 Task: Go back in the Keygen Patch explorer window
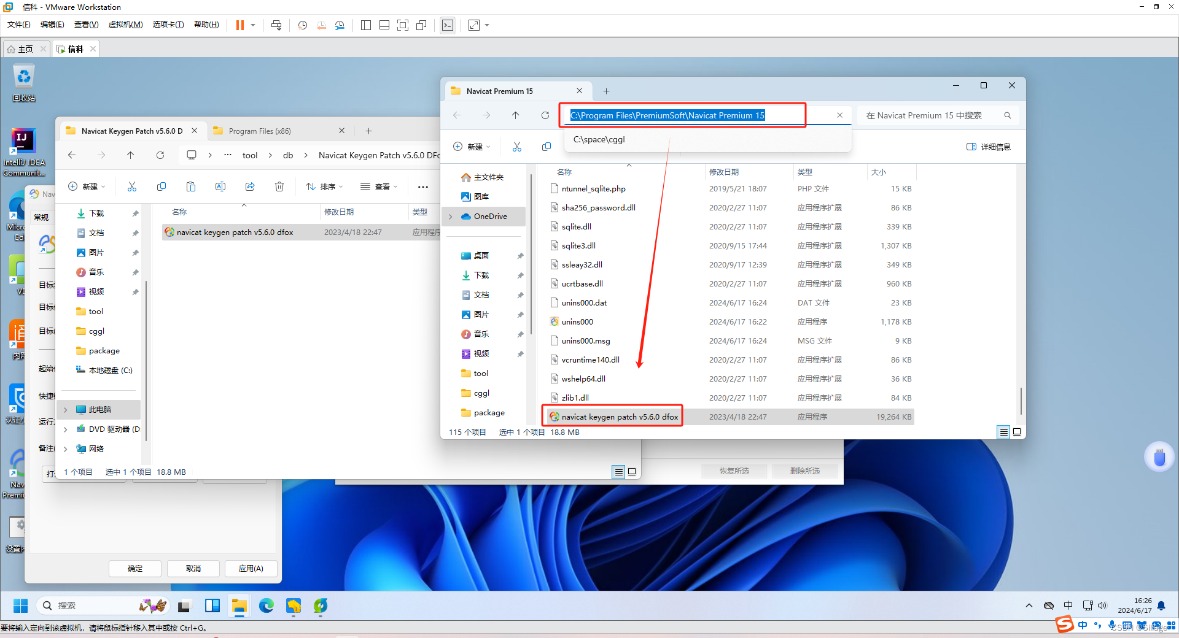click(x=72, y=155)
